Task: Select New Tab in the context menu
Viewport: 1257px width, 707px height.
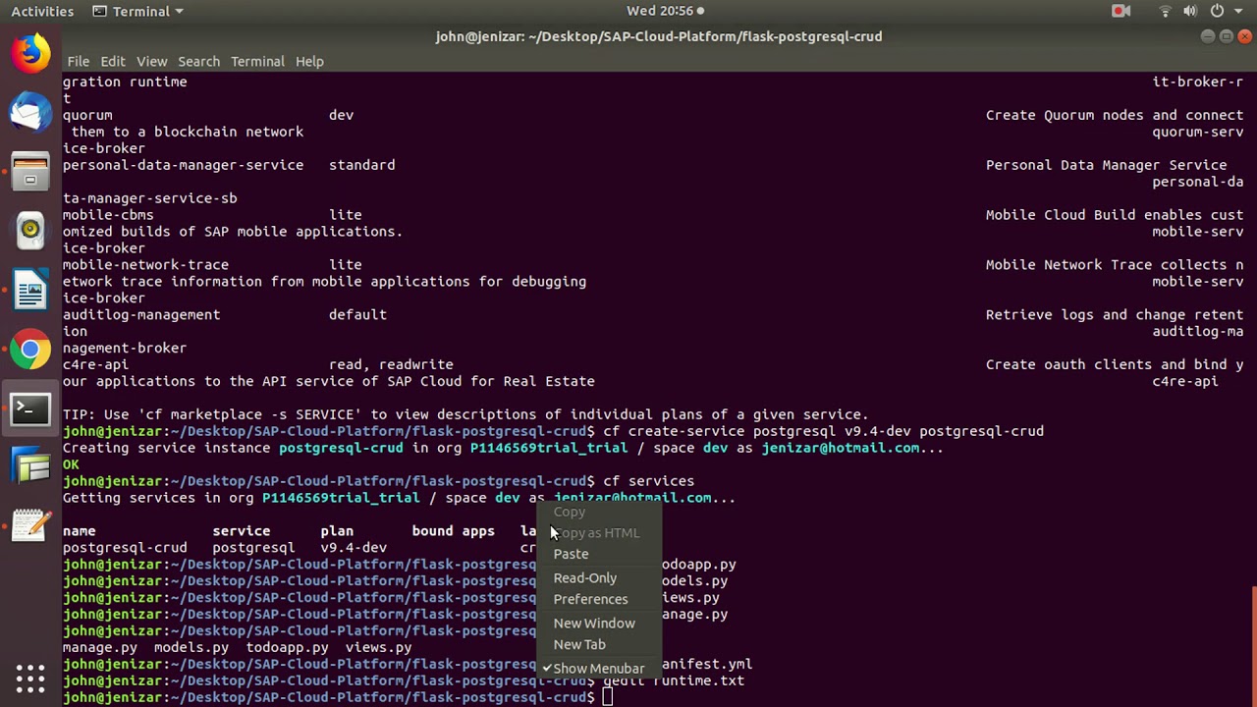Action: coord(600,644)
